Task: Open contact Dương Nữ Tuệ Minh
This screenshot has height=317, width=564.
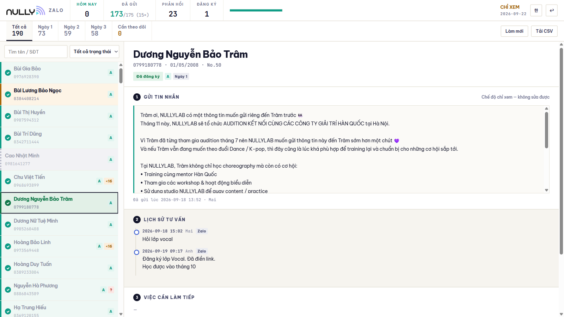Action: click(x=59, y=225)
